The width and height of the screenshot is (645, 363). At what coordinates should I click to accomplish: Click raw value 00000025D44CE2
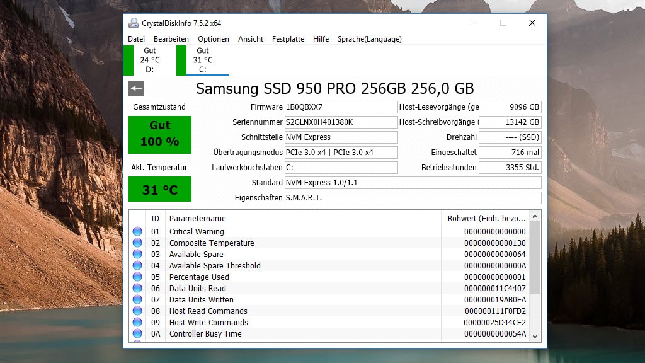point(495,322)
